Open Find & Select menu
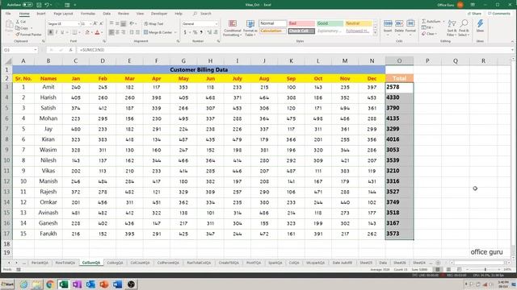 pos(464,28)
